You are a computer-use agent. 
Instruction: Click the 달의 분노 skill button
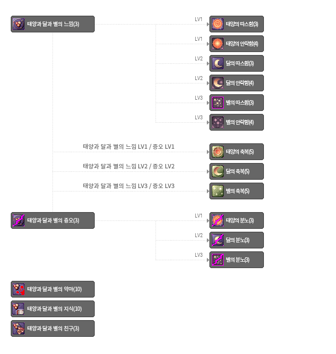coord(236,240)
